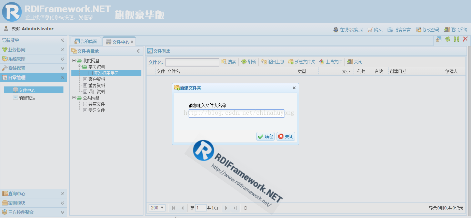Close the 文件中心 tab

tap(132, 42)
